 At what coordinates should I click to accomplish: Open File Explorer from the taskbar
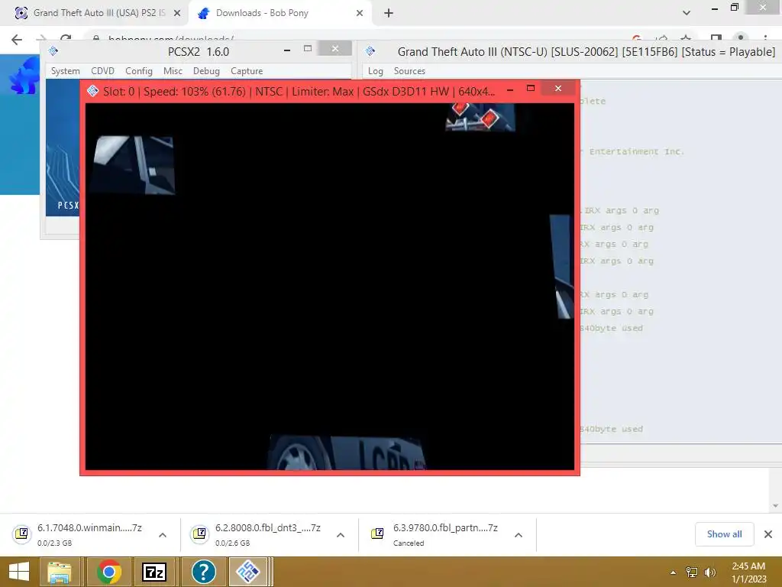[x=60, y=572]
